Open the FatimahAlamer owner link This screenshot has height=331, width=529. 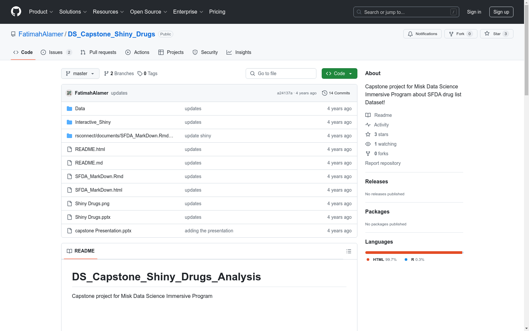(41, 34)
